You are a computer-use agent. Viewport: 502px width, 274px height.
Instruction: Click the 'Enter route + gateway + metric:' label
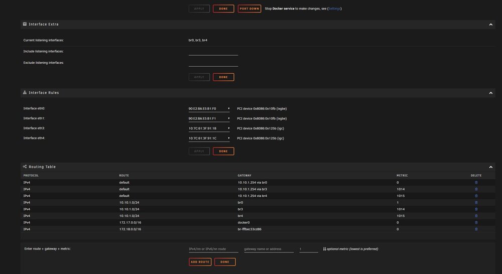click(x=47, y=249)
